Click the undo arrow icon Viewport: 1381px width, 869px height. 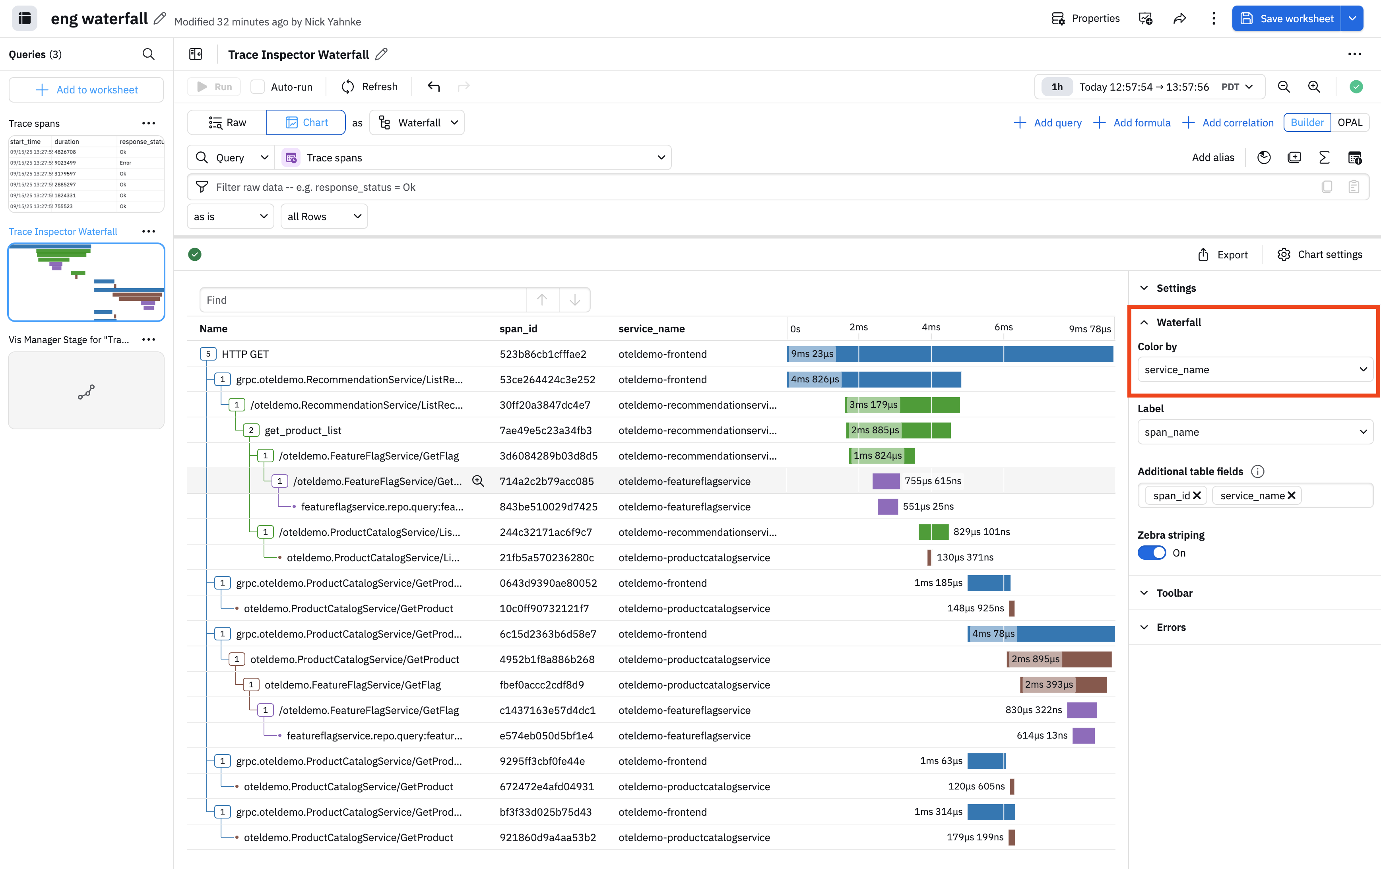coord(434,87)
